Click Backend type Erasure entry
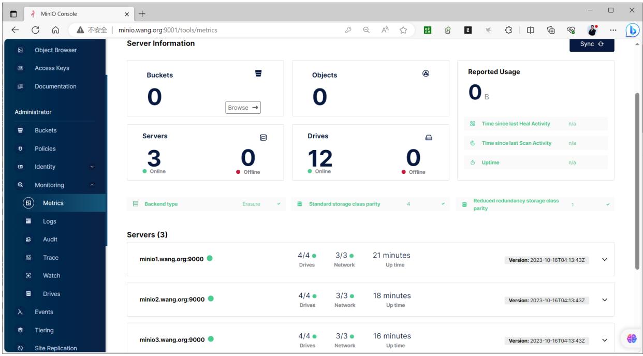The width and height of the screenshot is (643, 356). click(x=206, y=204)
